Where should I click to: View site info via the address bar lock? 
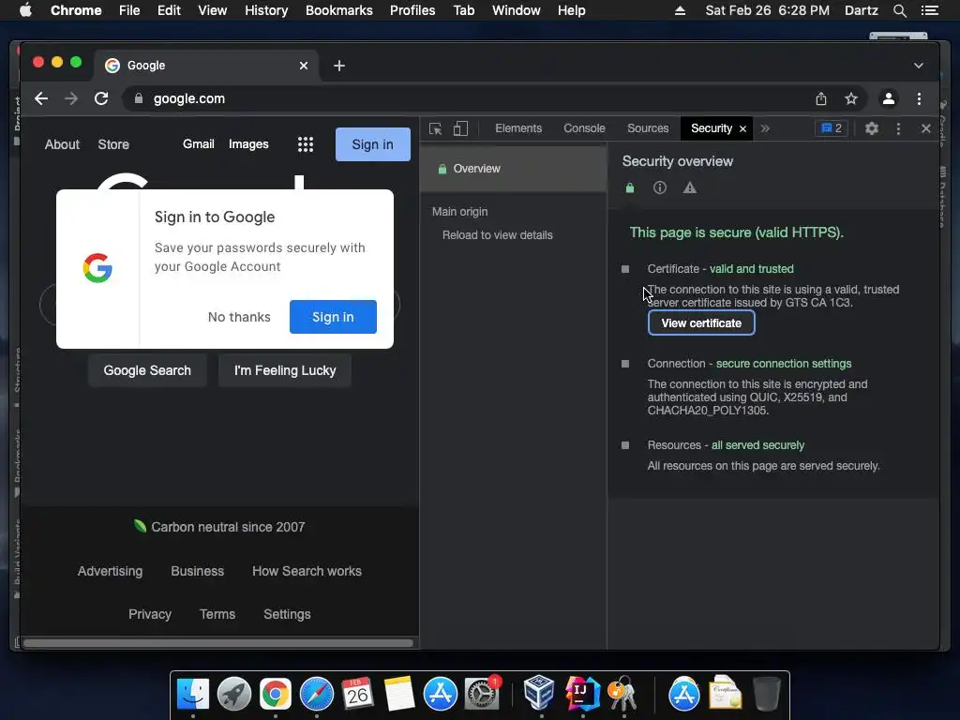click(x=139, y=98)
